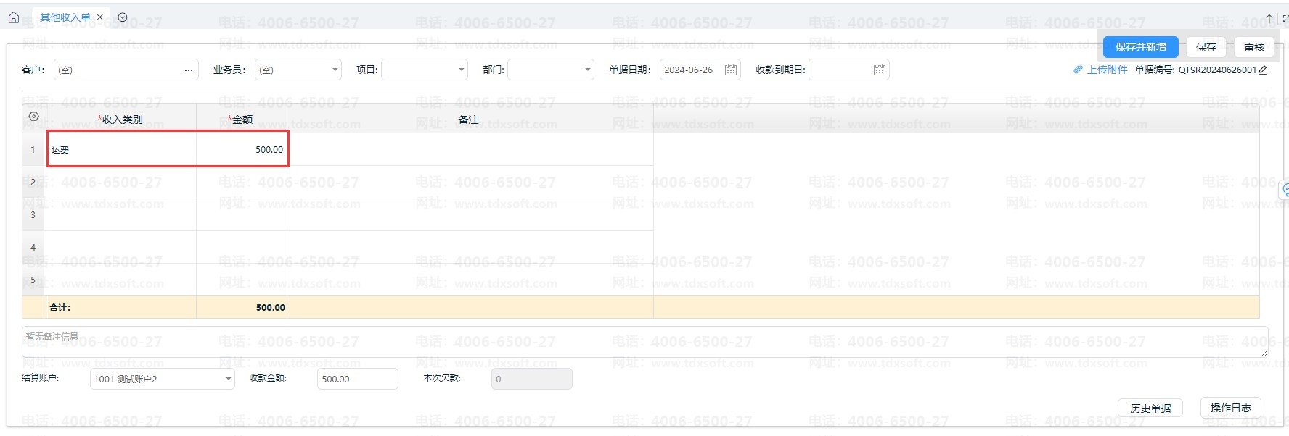1289x436 pixels.
Task: Close the 其他收入单 tab
Action: (x=100, y=17)
